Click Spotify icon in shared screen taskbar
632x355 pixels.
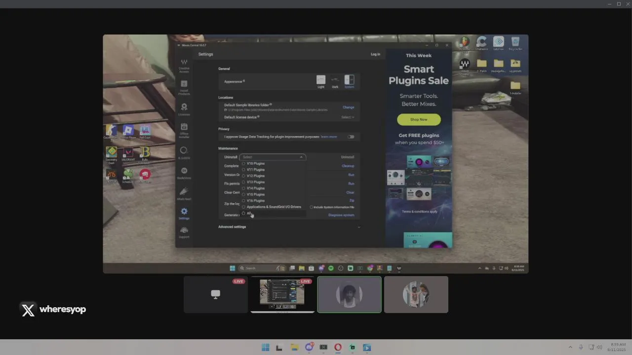tap(331, 268)
